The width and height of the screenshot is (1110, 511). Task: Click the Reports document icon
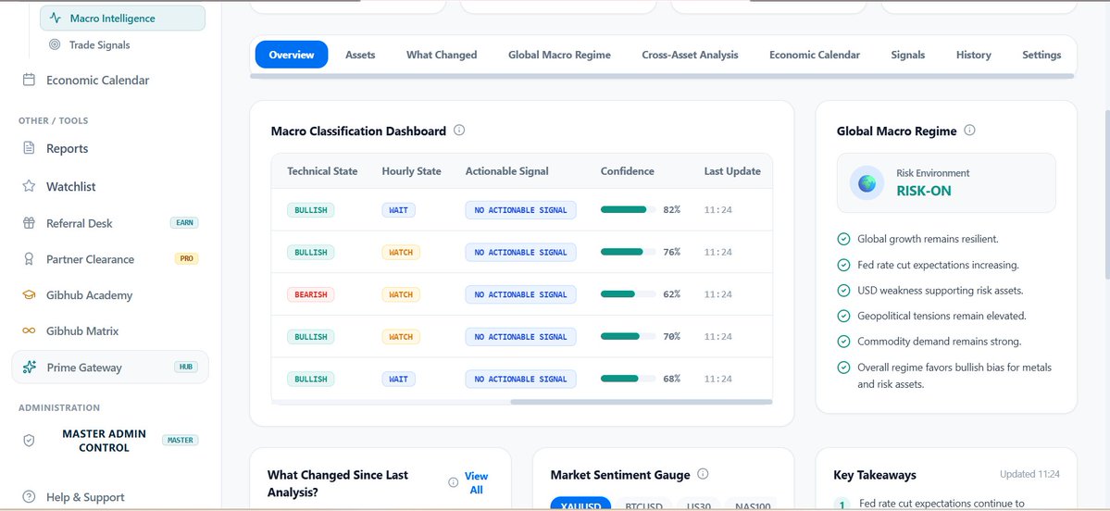point(29,148)
